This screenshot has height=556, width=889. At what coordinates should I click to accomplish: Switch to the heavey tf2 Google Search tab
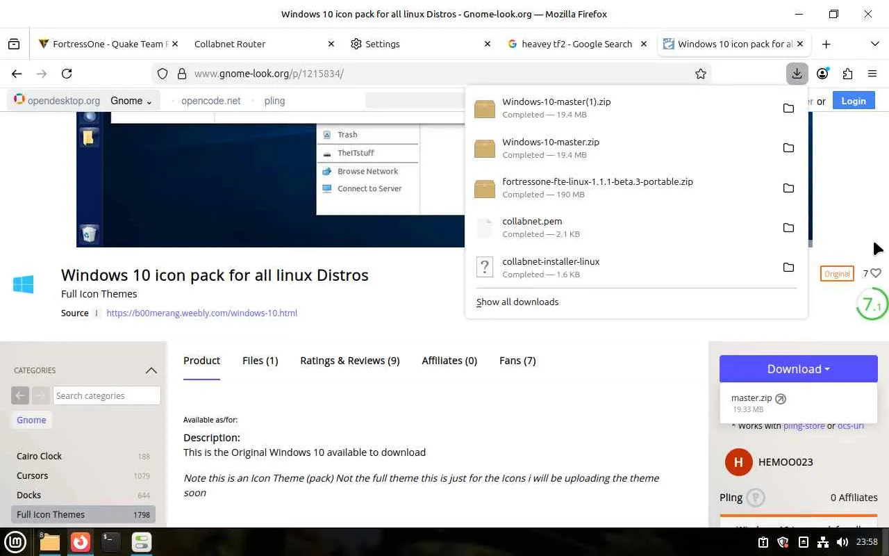pos(576,44)
